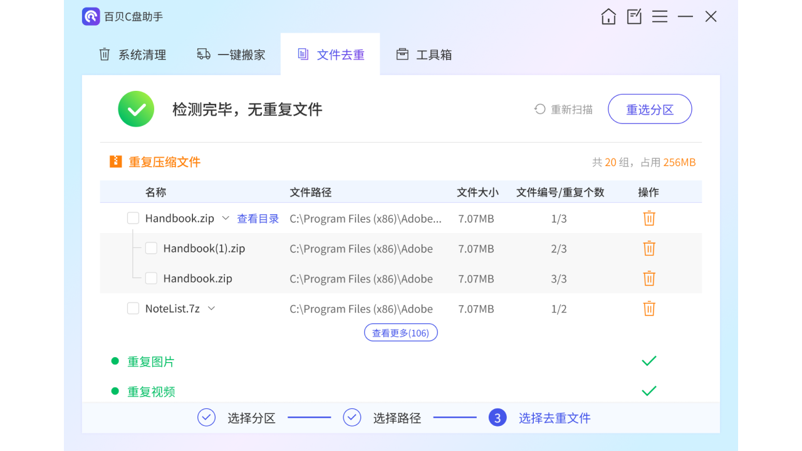Delete NoteList.7z using the trash icon

(x=648, y=308)
